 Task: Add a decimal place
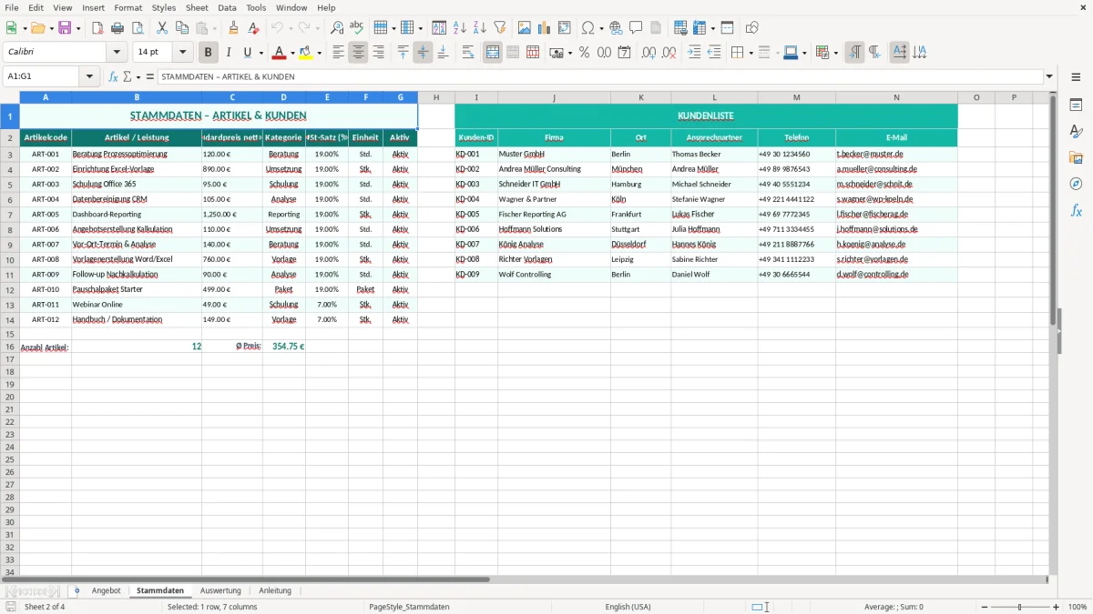coord(649,53)
